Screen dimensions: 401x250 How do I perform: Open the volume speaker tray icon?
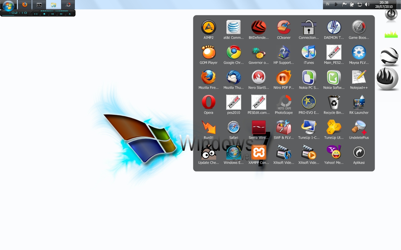coord(367,4)
